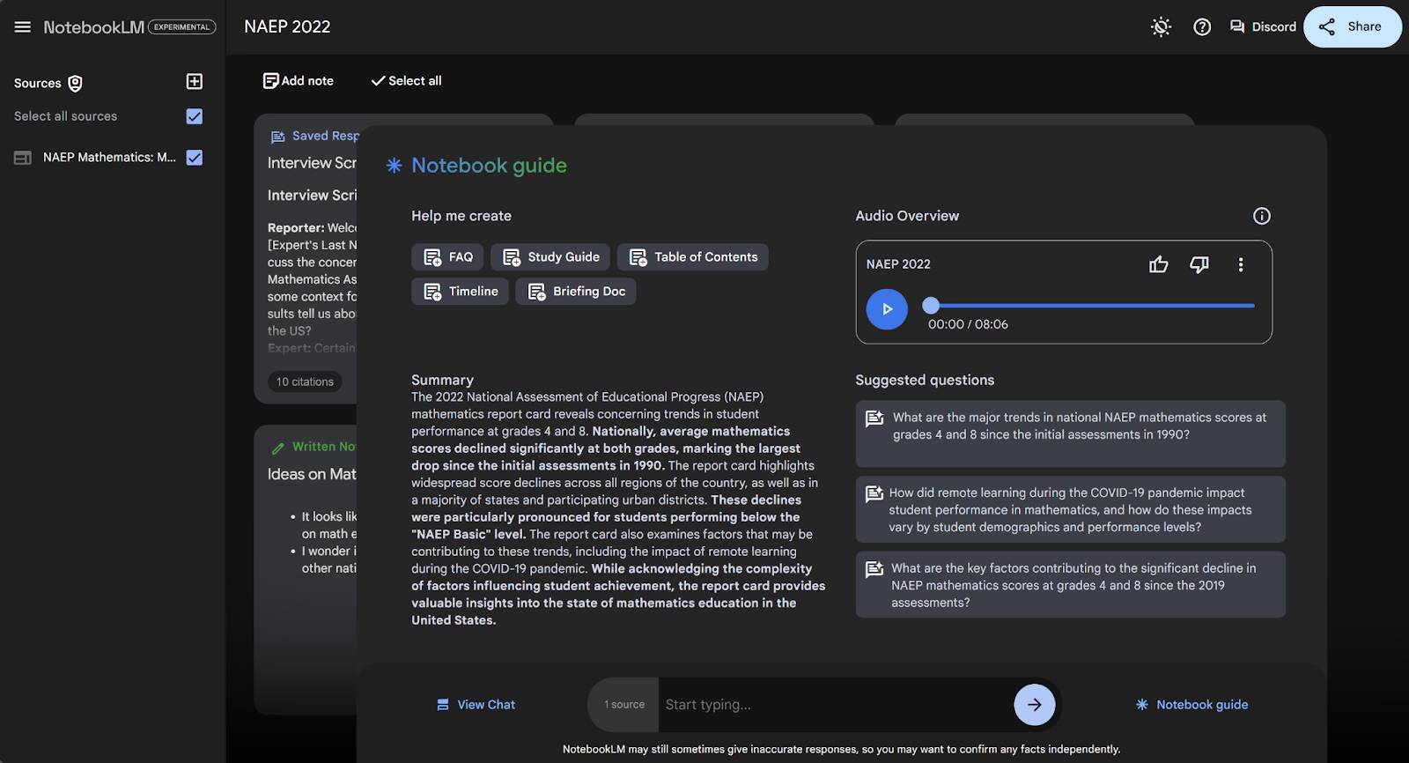Click Select all notes

(406, 81)
